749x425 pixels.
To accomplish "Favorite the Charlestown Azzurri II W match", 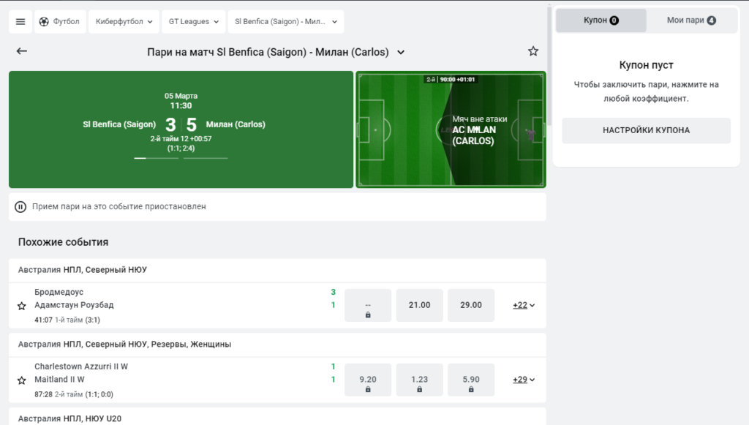I will tap(21, 380).
